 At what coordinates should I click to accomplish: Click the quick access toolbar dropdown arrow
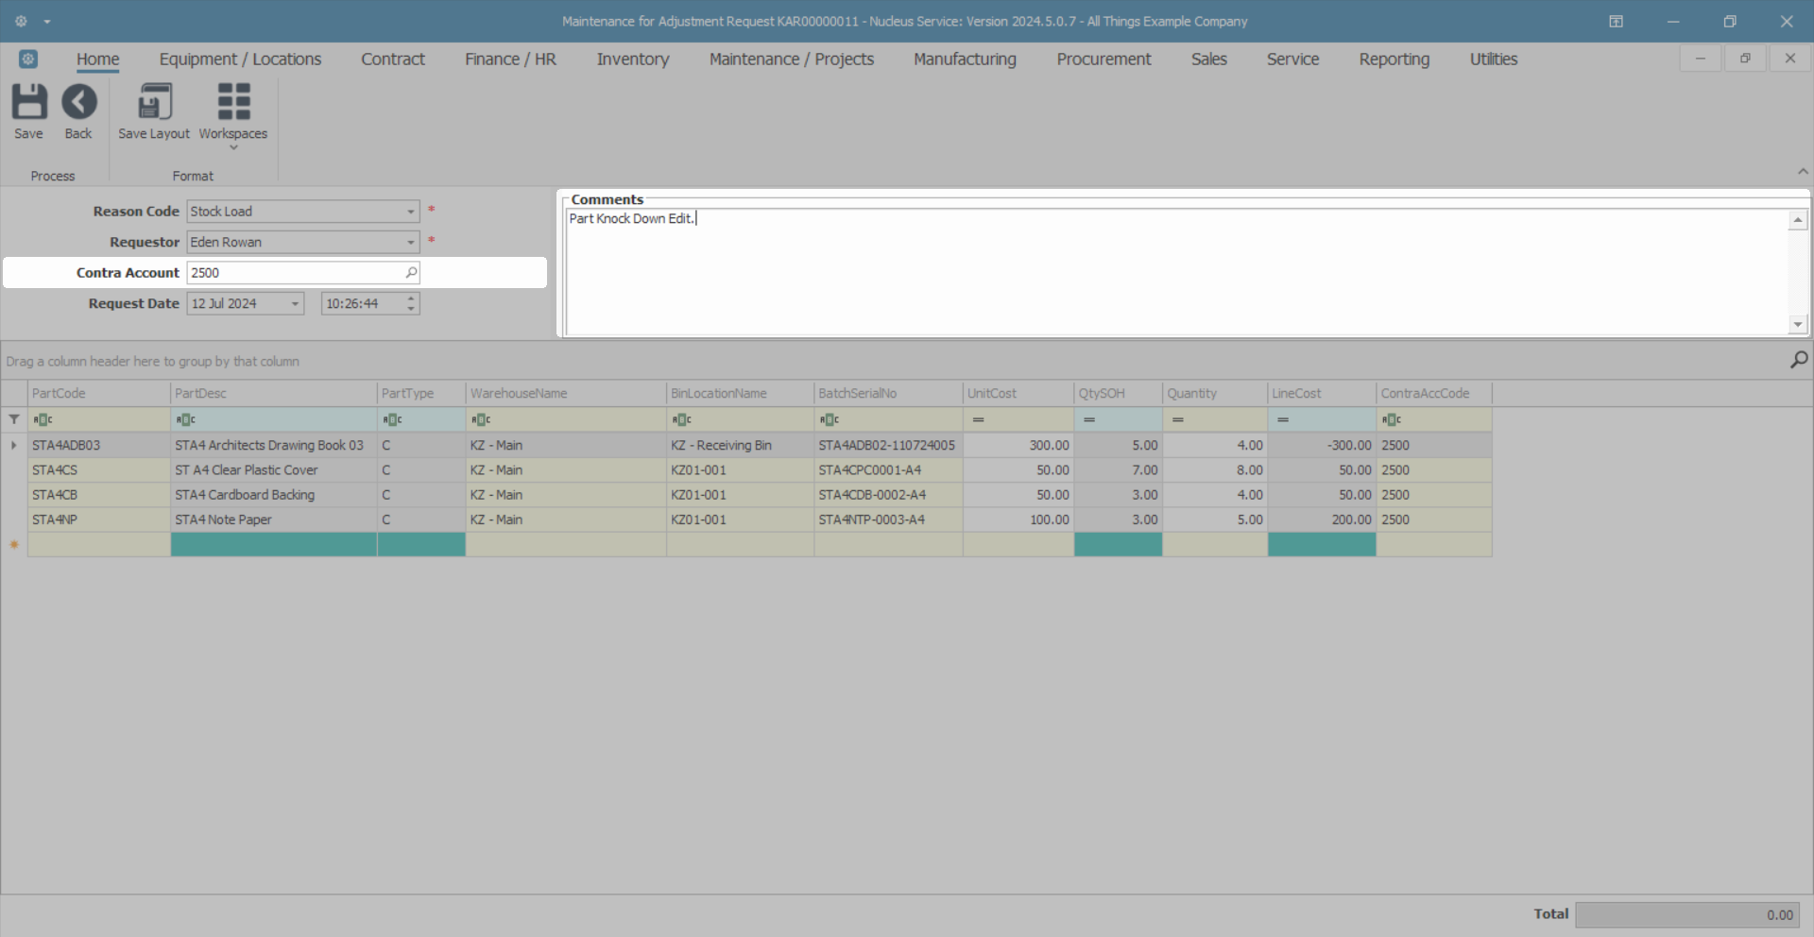[47, 21]
